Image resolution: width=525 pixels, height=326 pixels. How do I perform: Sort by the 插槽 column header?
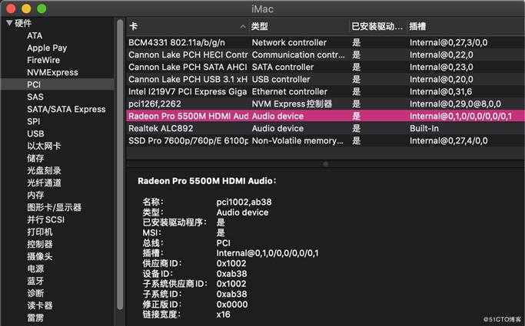point(417,26)
